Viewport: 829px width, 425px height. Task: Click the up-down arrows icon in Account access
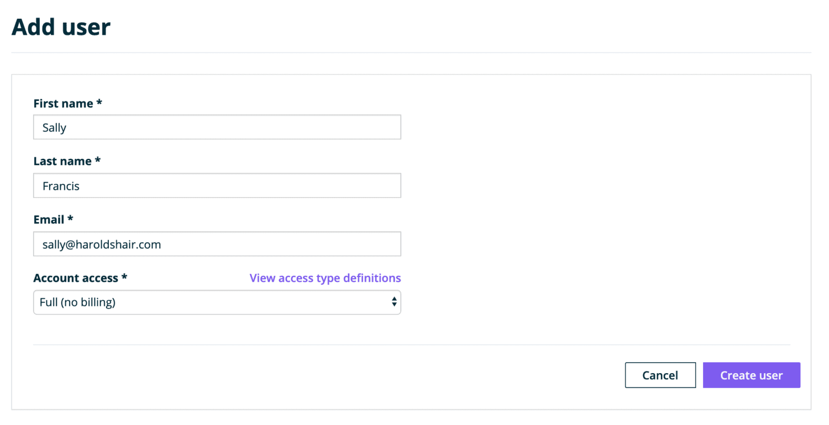pos(394,302)
